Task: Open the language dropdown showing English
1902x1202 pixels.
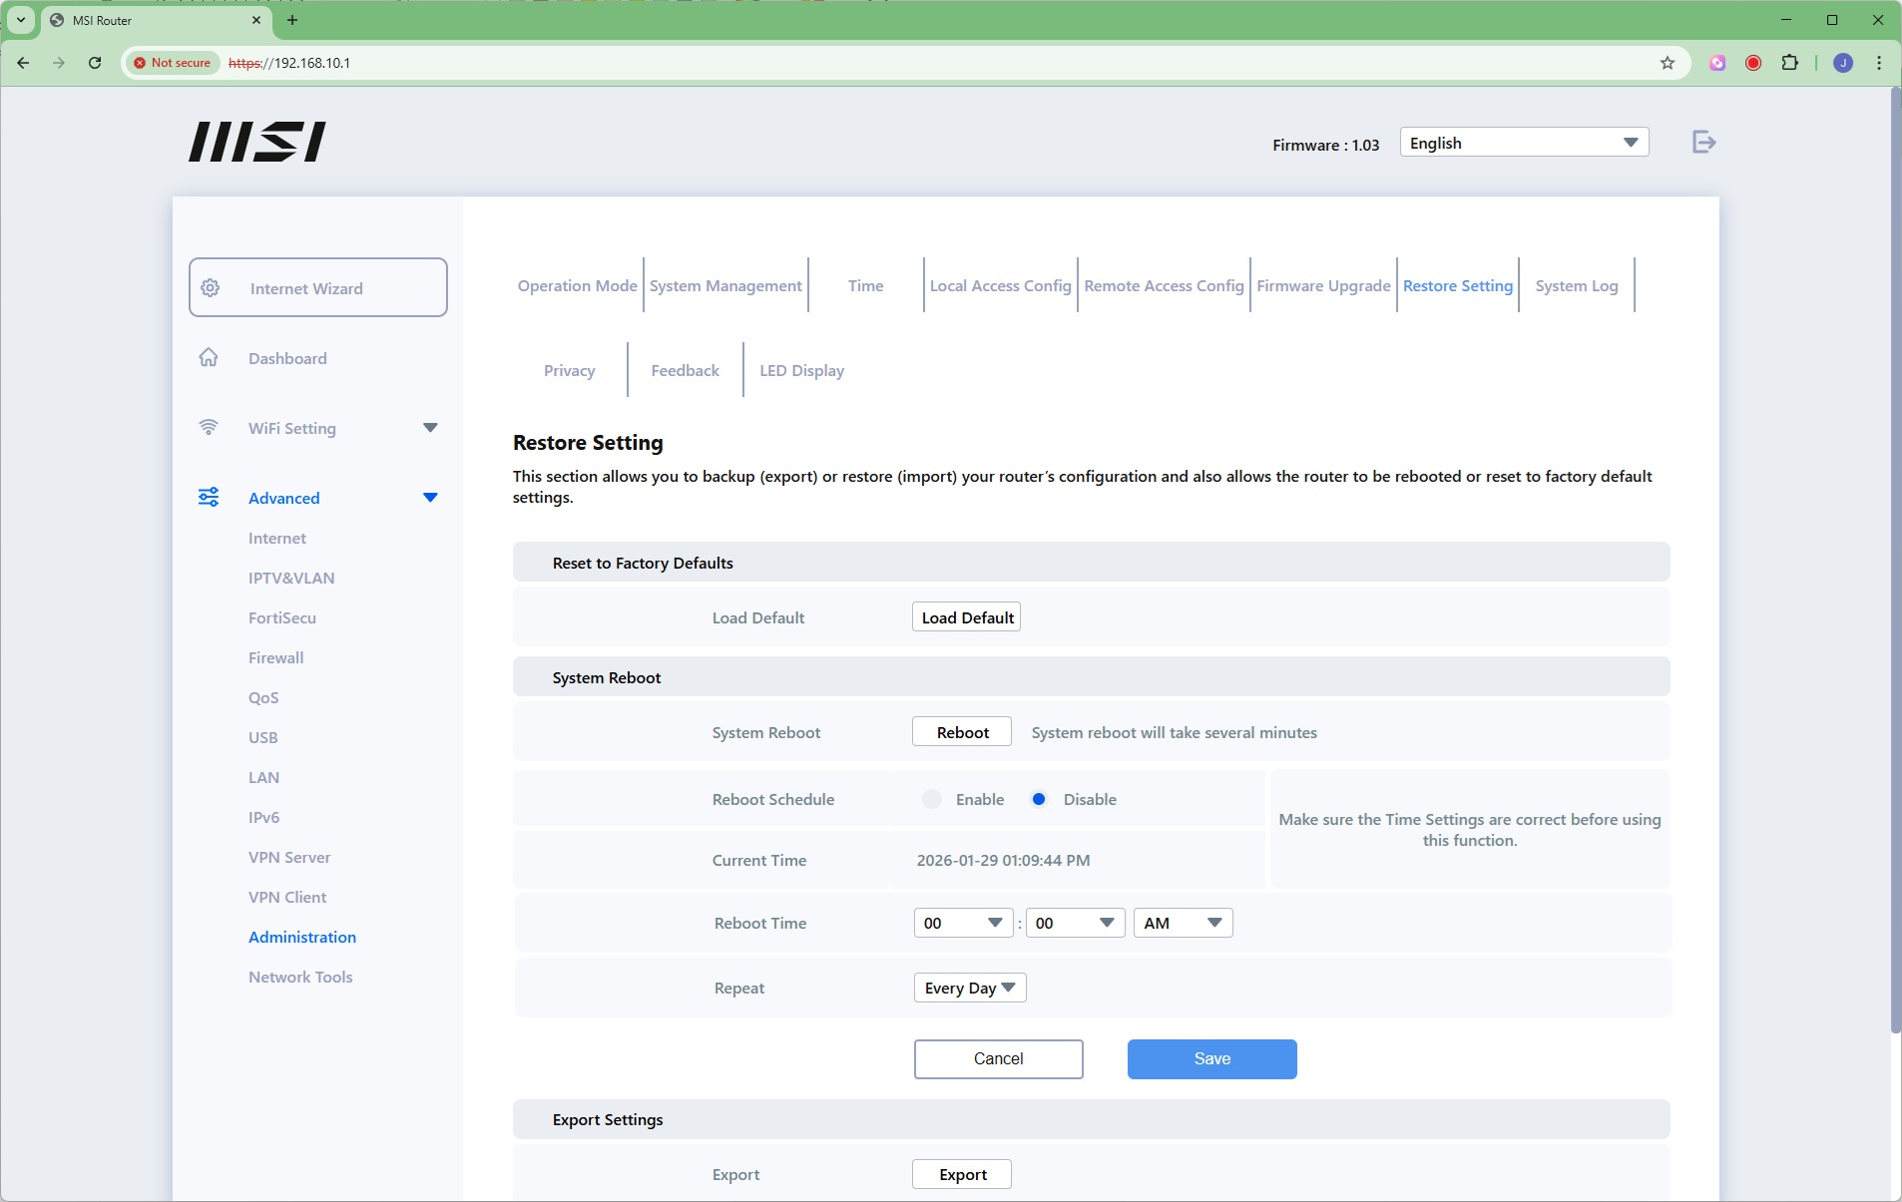Action: [1523, 143]
